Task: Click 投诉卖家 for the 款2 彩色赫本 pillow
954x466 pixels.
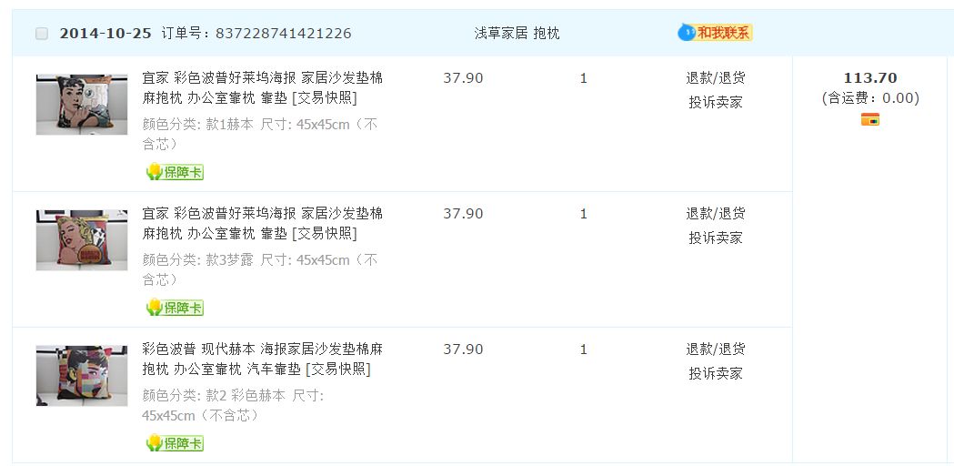Action: point(715,373)
